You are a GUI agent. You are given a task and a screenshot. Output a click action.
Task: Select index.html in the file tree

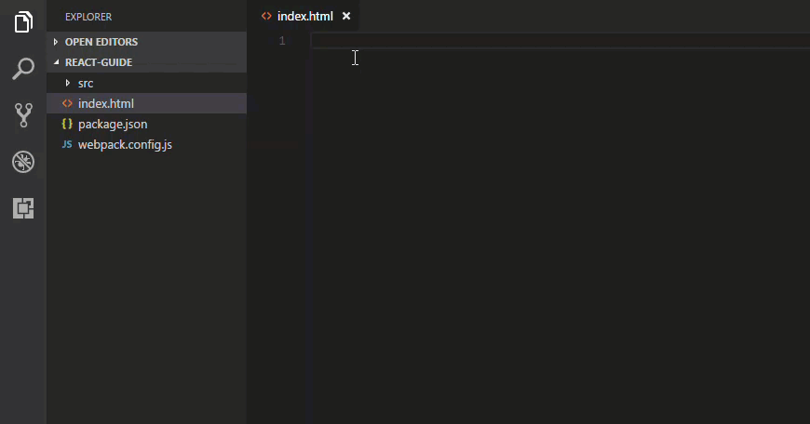point(147,103)
